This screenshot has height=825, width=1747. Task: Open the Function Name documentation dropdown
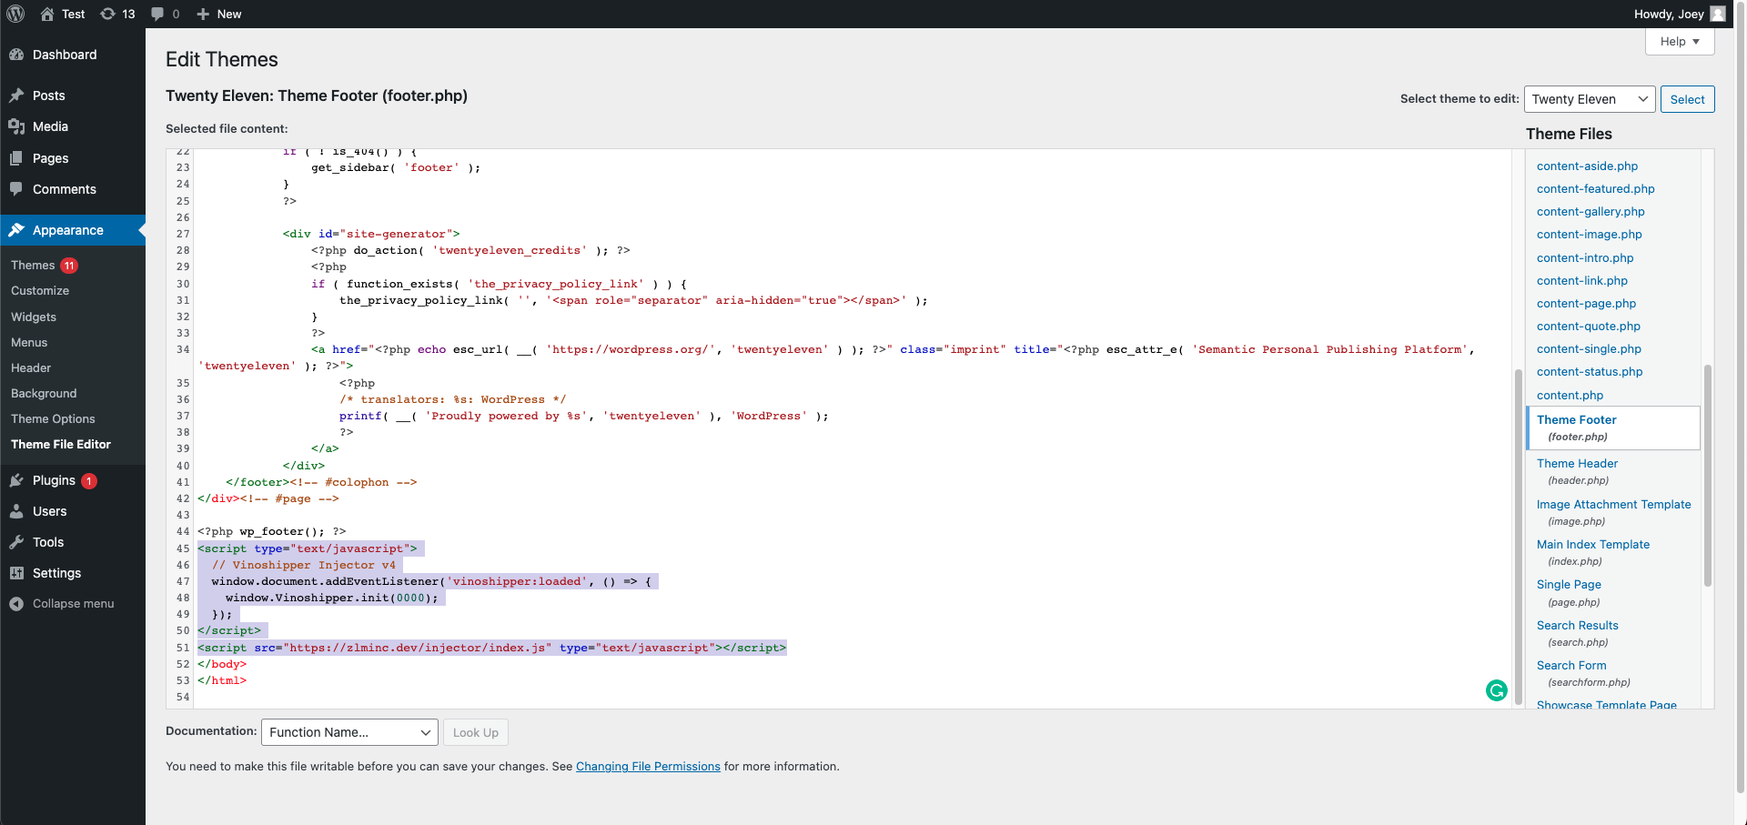point(349,732)
